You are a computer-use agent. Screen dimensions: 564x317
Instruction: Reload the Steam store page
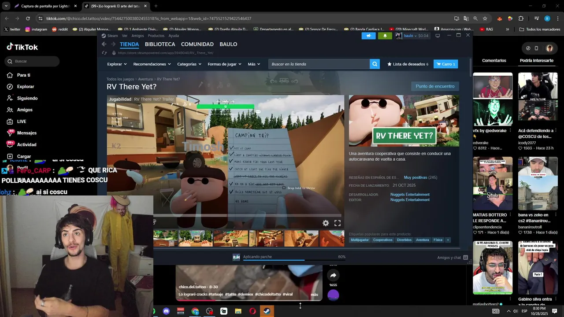(x=104, y=53)
